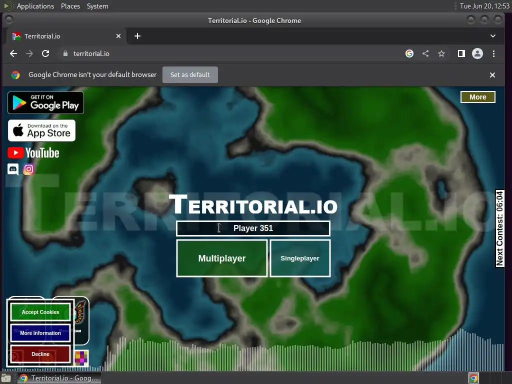Click the Set as default button
Screen dimensions: 512x384
pyautogui.click(x=190, y=75)
